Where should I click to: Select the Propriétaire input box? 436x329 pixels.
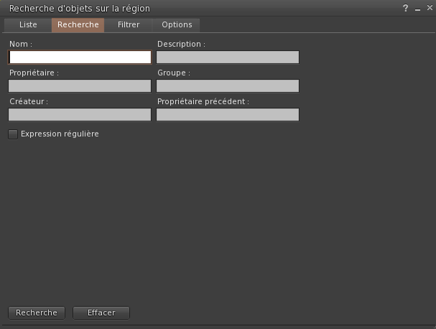[x=80, y=86]
